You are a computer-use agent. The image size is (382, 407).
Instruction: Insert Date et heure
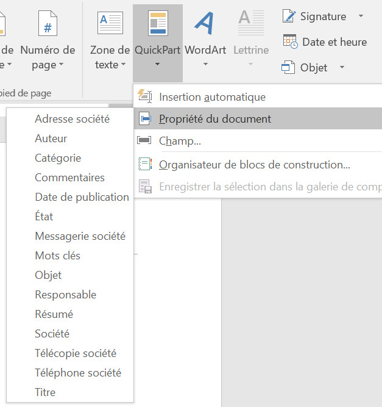[324, 42]
